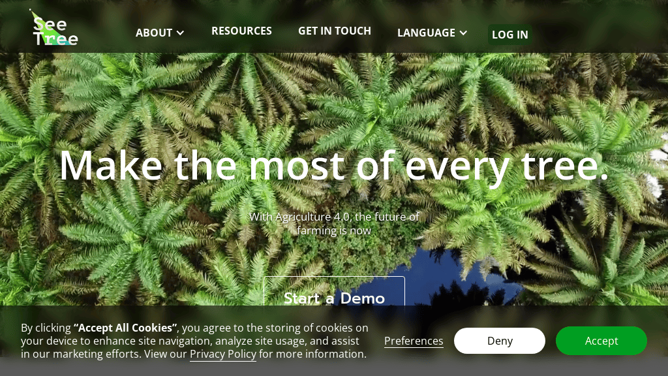Click the SeeTree logo wordmark

click(55, 31)
